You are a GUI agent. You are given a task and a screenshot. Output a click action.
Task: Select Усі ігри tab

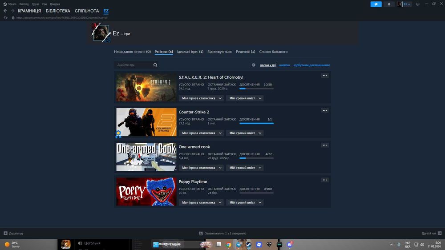164,52
